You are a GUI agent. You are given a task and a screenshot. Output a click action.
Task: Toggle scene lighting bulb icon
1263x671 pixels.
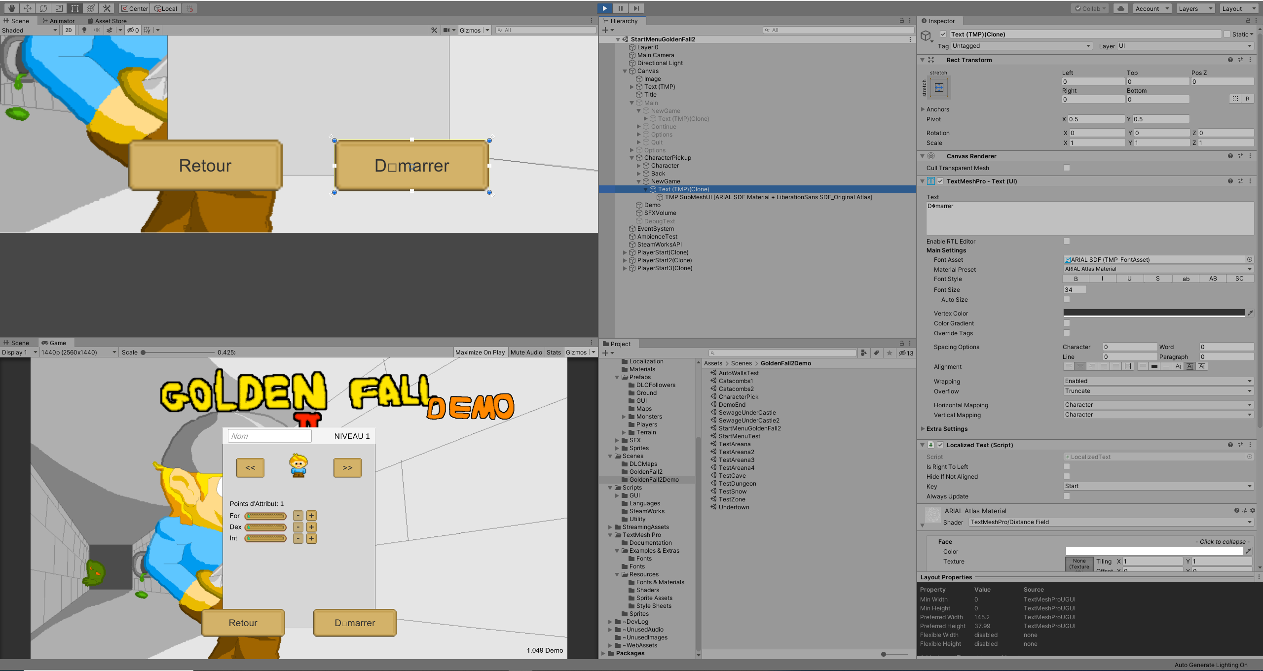click(x=84, y=30)
